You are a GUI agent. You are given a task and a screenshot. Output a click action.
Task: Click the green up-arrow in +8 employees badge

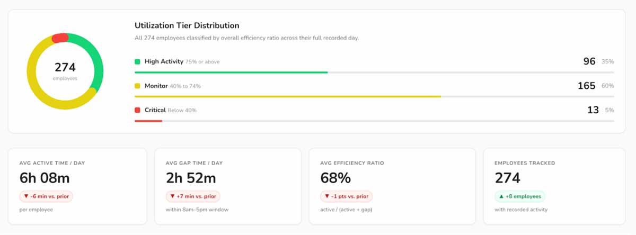501,196
